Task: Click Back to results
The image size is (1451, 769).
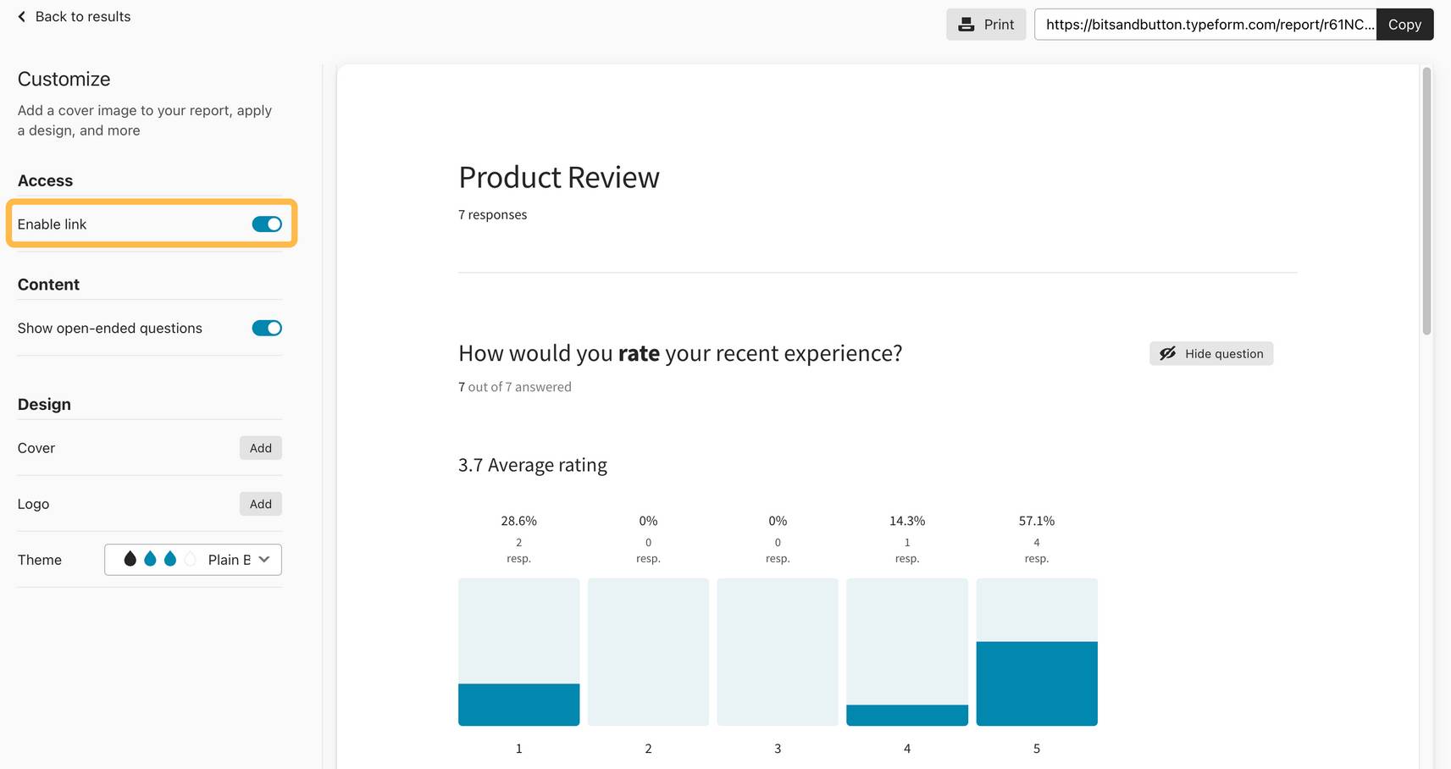Action: click(82, 16)
